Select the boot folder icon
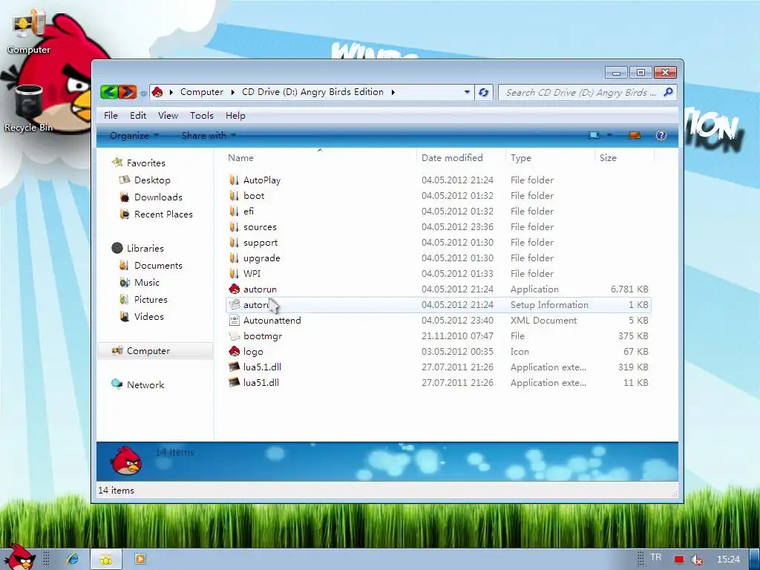Image resolution: width=760 pixels, height=570 pixels. [x=234, y=195]
